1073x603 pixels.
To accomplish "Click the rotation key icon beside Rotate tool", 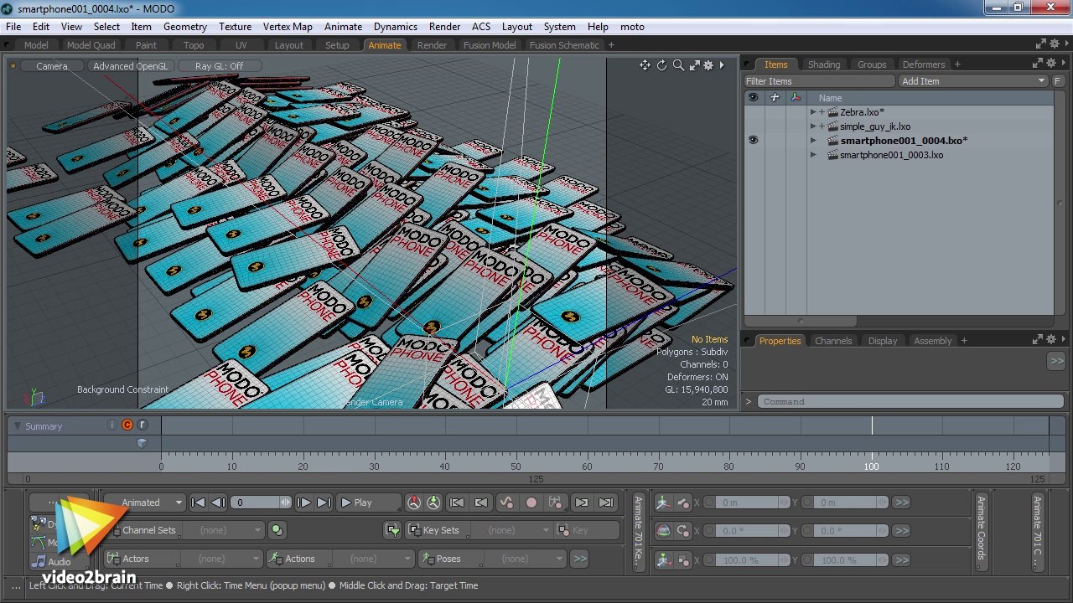I will pos(683,531).
